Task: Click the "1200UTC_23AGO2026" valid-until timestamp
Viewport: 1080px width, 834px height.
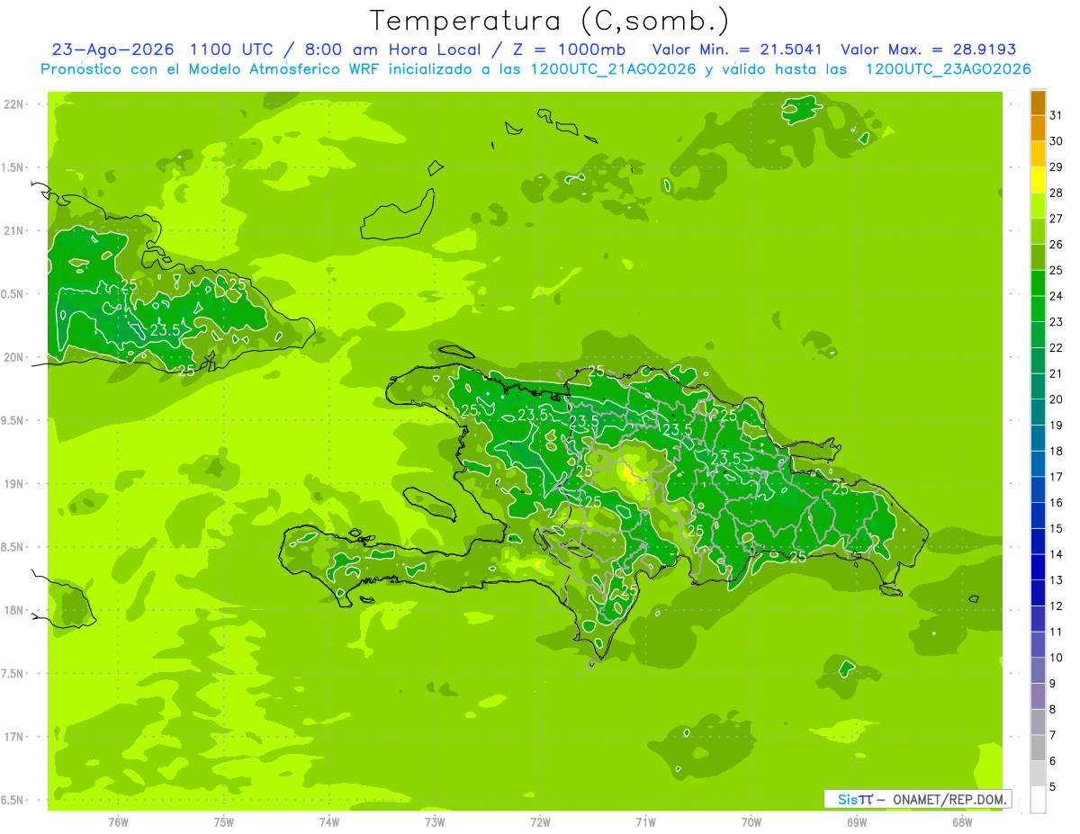Action: (x=948, y=69)
